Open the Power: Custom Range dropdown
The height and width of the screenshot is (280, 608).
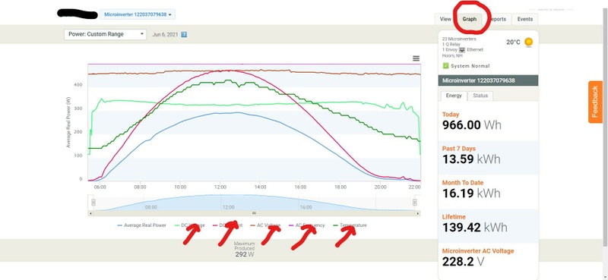(105, 34)
